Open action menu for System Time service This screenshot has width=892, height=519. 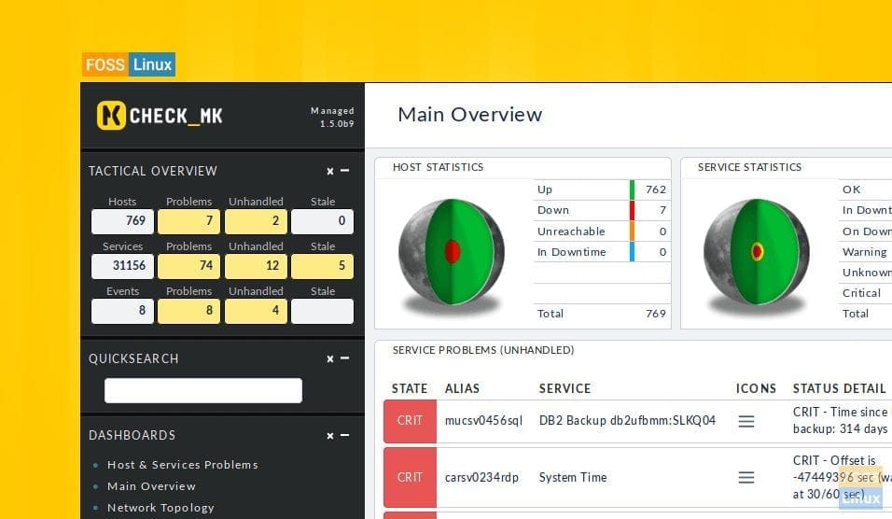[x=746, y=477]
